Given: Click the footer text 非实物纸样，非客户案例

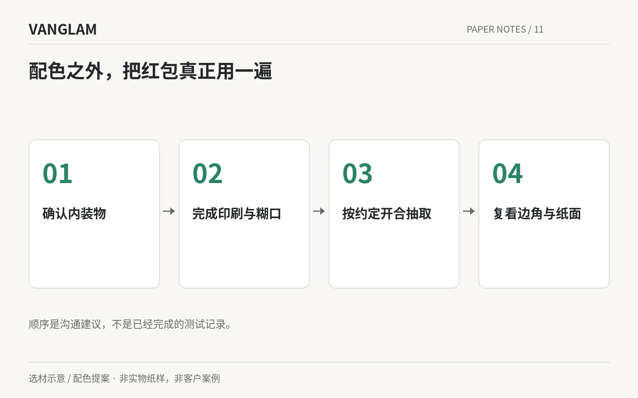Looking at the screenshot, I should coord(169,378).
